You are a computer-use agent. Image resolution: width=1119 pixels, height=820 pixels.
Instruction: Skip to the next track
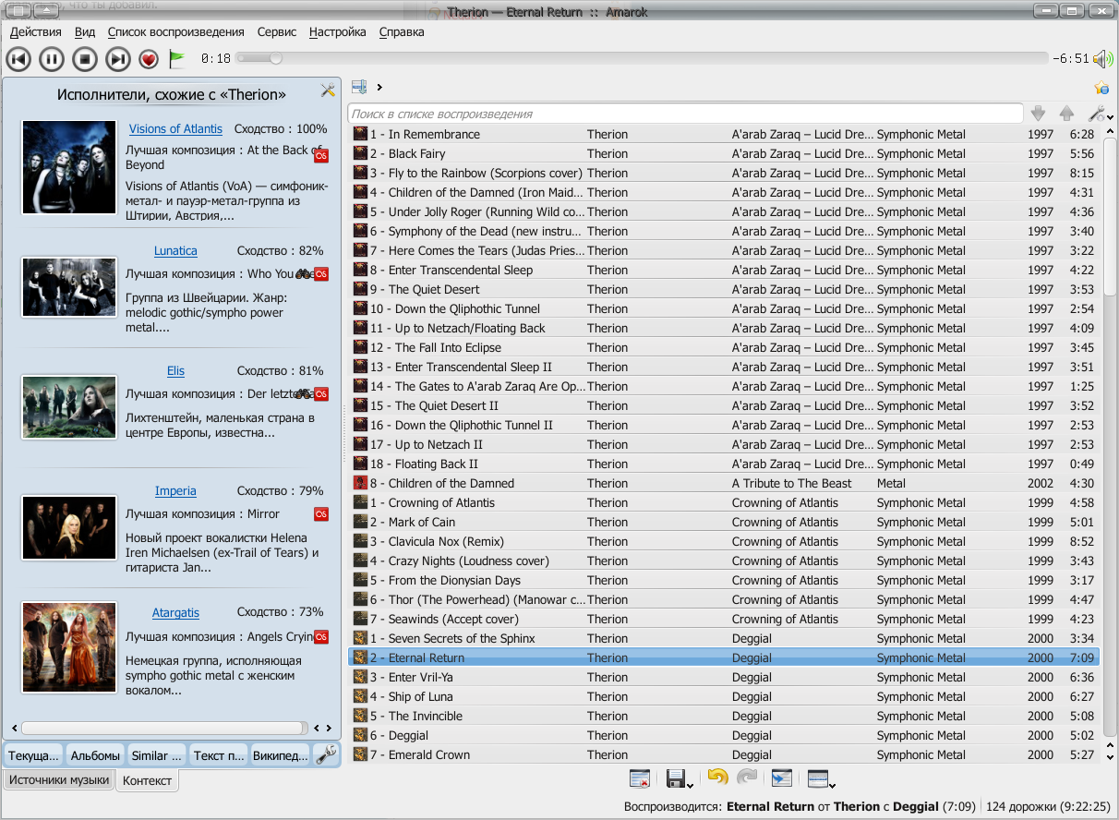point(118,59)
